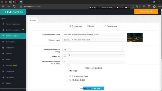Click the people icon beside Рефералы
The height and width of the screenshot is (91, 162).
click(3, 48)
